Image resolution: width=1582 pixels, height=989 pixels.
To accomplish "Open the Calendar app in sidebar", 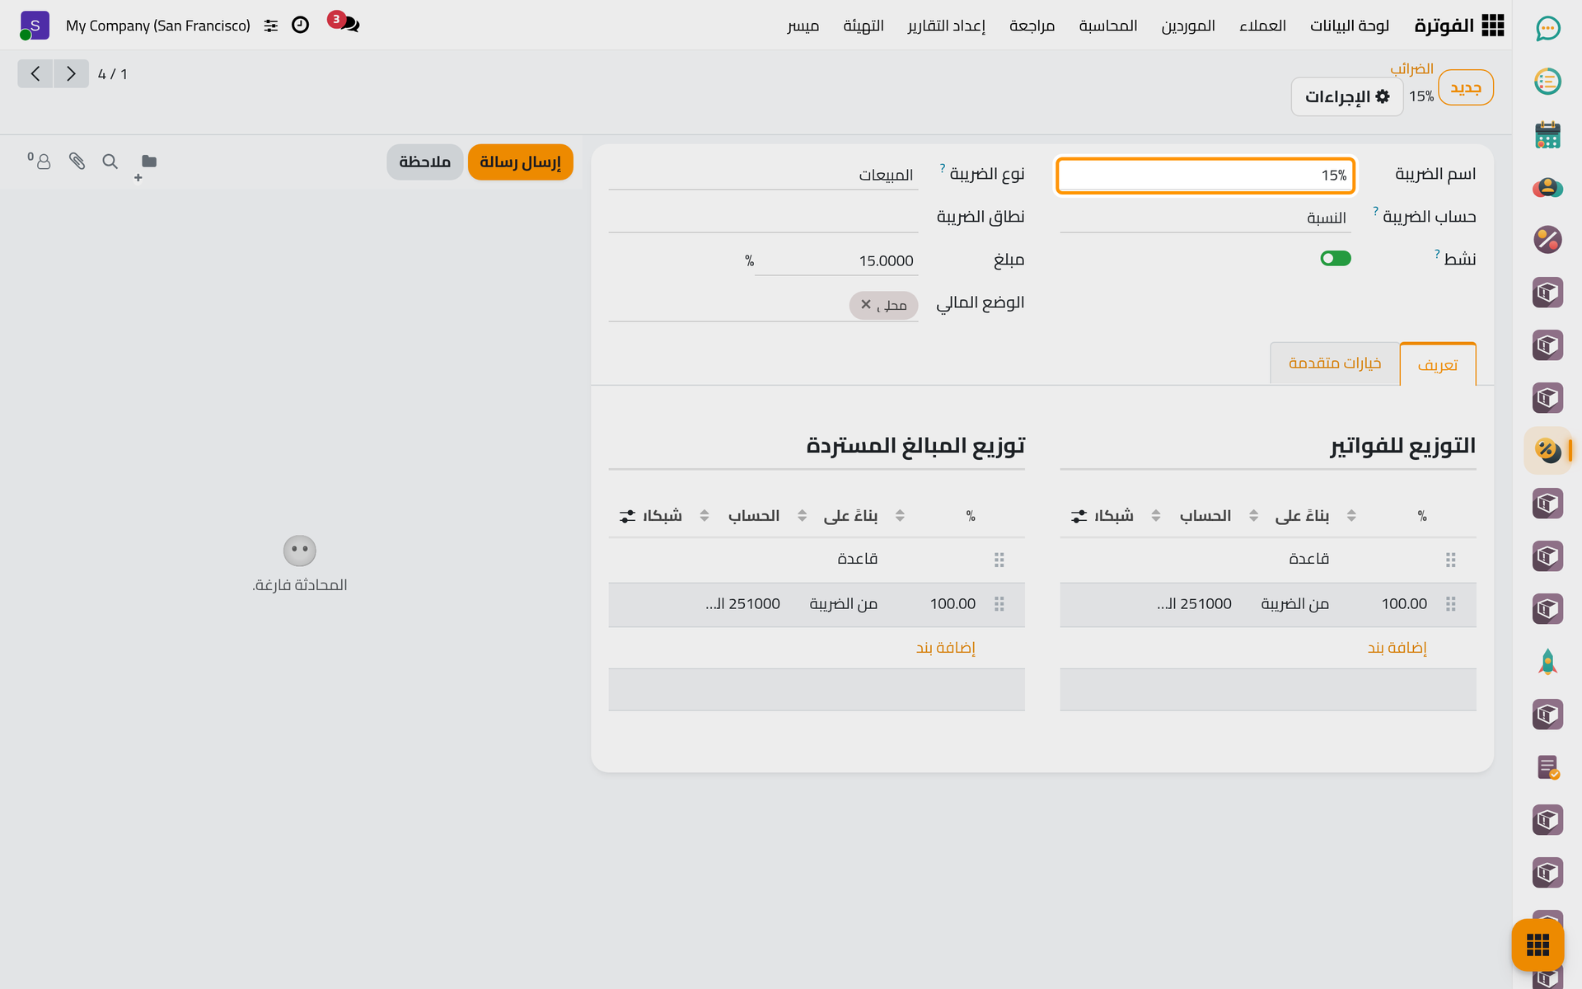I will coord(1547,134).
